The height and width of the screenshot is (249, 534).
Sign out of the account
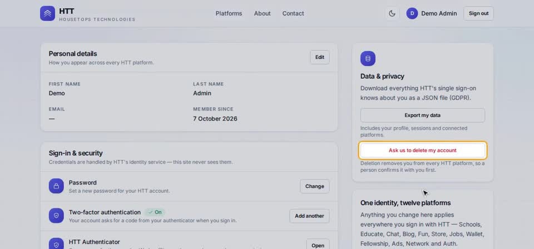click(478, 13)
